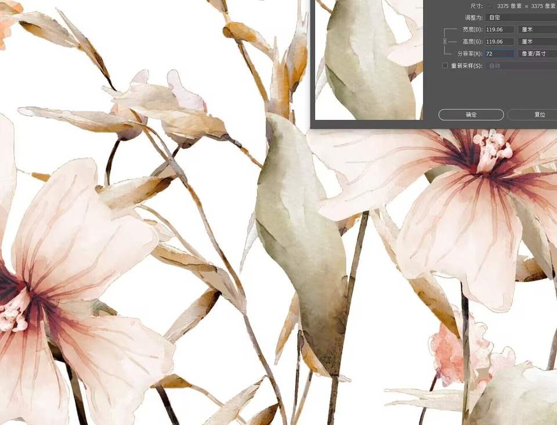The height and width of the screenshot is (425, 557).
Task: Click the 分辨率 field showing 72
Action: coord(500,53)
